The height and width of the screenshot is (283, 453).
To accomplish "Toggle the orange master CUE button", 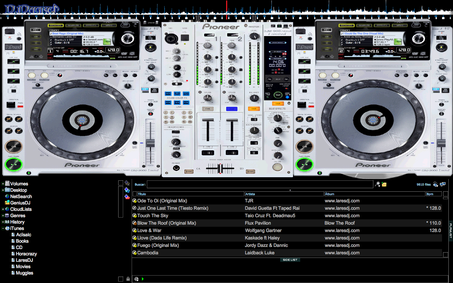I will [x=254, y=109].
